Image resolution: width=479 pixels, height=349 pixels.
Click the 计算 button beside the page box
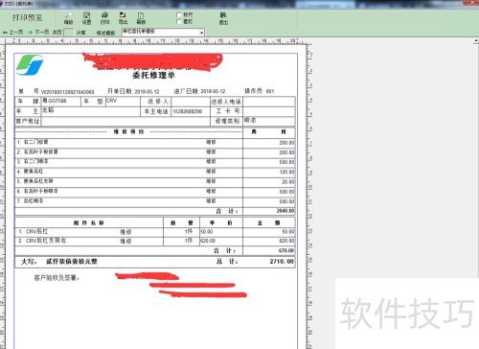click(x=80, y=33)
